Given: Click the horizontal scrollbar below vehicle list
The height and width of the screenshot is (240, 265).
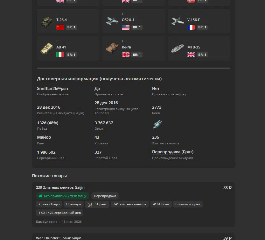Looking at the screenshot, I should tap(134, 68).
